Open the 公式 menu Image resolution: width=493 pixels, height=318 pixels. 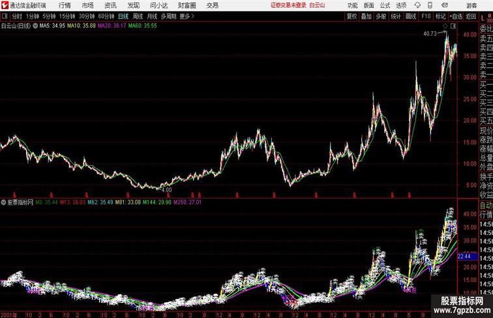pyautogui.click(x=385, y=5)
